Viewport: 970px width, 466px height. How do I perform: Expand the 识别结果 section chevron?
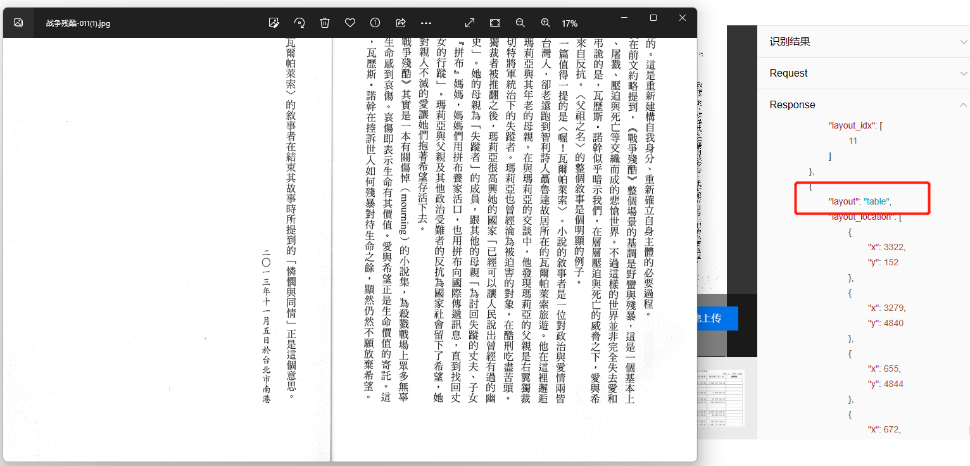[964, 42]
